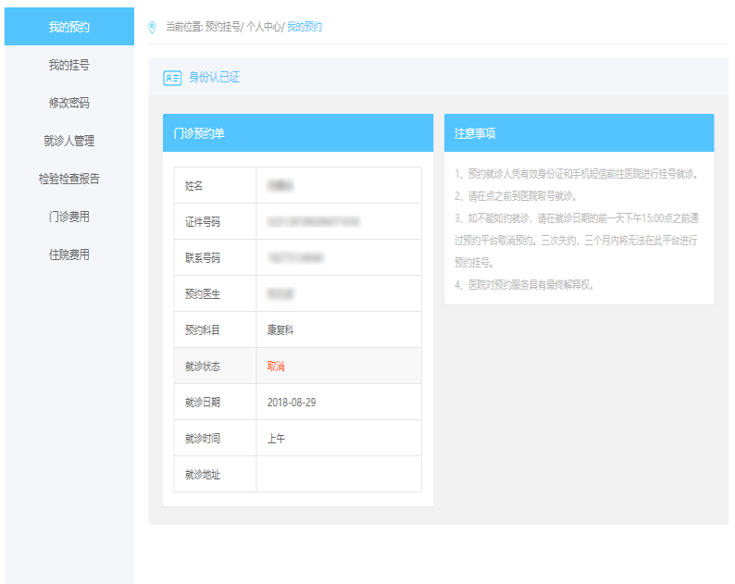The height and width of the screenshot is (584, 735).
Task: Open 我的预约 in sidebar
Action: point(69,27)
